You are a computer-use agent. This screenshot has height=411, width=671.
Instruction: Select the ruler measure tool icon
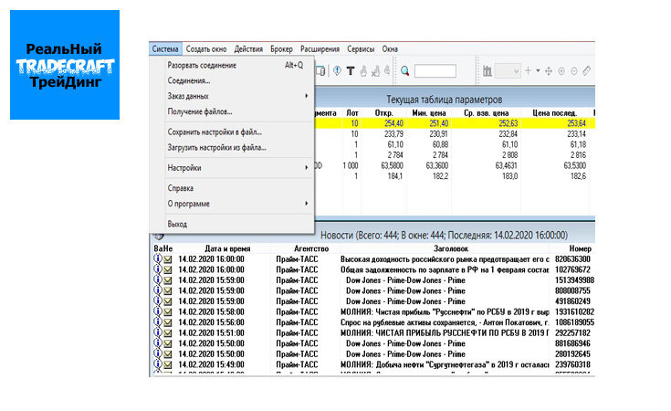pyautogui.click(x=587, y=71)
